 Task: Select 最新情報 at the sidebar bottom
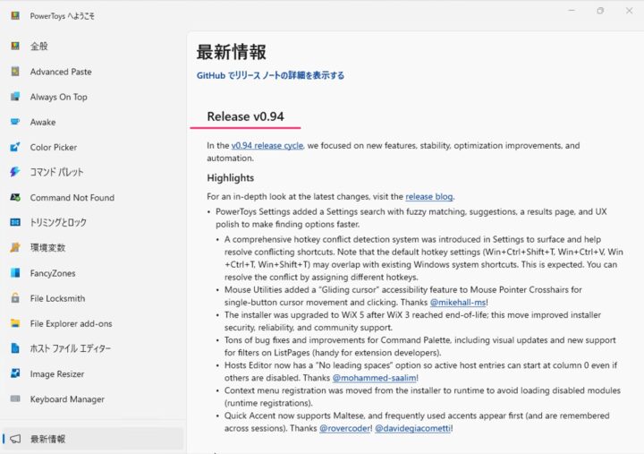click(93, 439)
